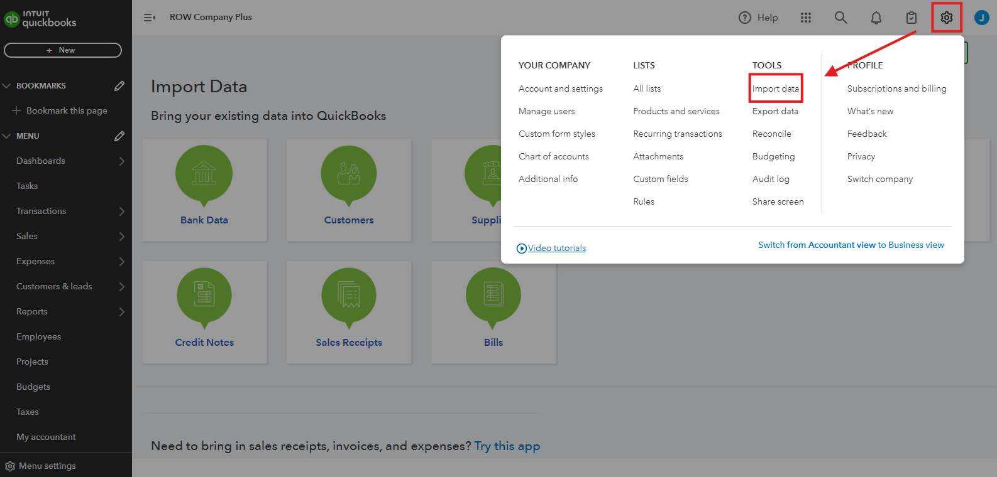
Task: Click the clipboard tasks icon in header
Action: click(911, 18)
